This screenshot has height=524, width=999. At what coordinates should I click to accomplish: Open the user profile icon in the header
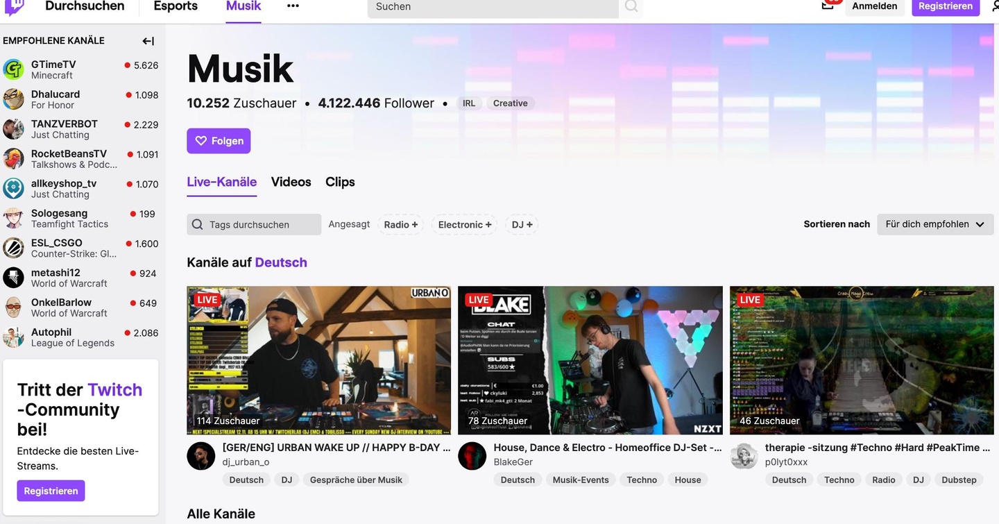pyautogui.click(x=995, y=6)
